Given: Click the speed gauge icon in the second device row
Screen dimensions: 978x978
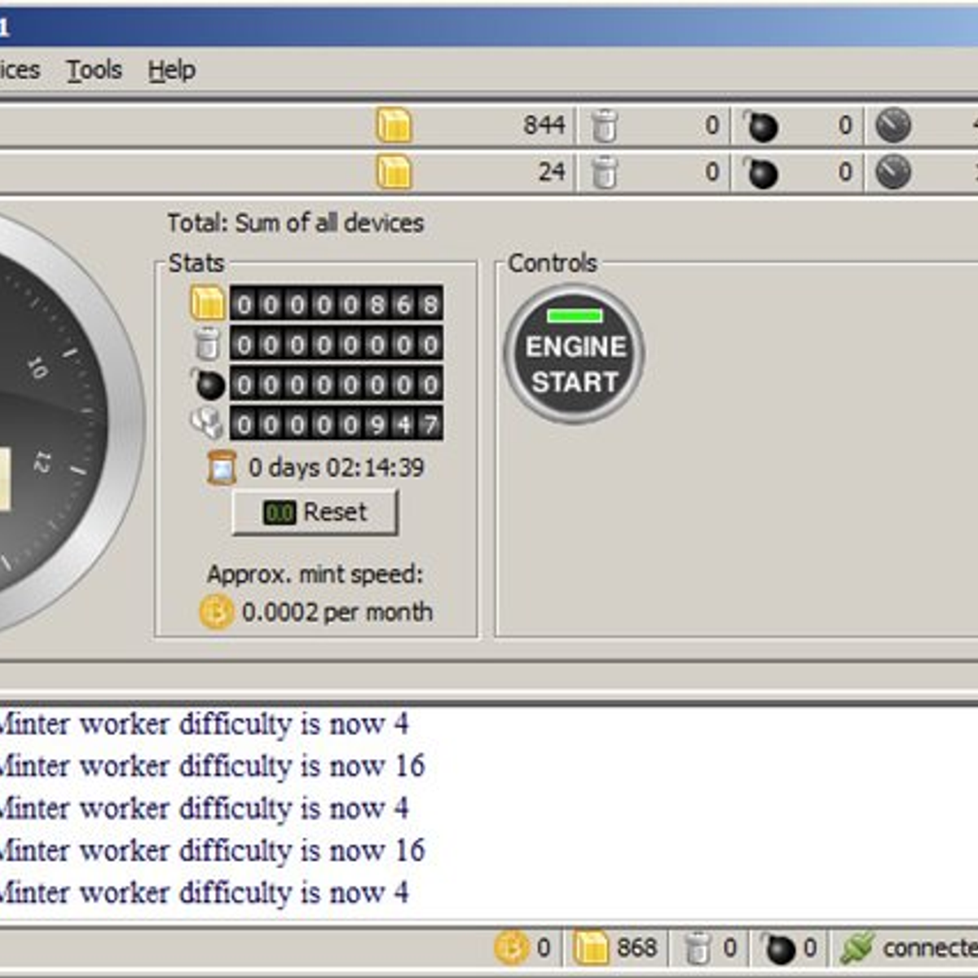Looking at the screenshot, I should point(892,173).
